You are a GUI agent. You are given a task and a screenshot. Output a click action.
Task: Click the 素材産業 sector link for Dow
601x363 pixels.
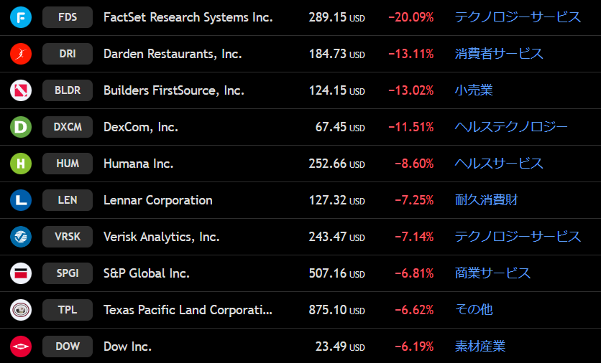point(480,346)
